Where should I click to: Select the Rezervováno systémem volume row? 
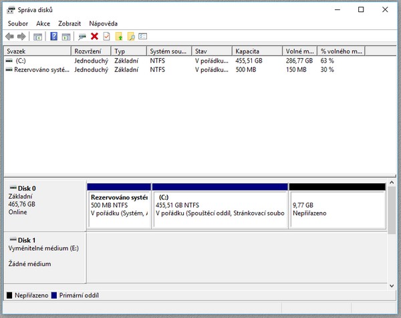(37, 69)
